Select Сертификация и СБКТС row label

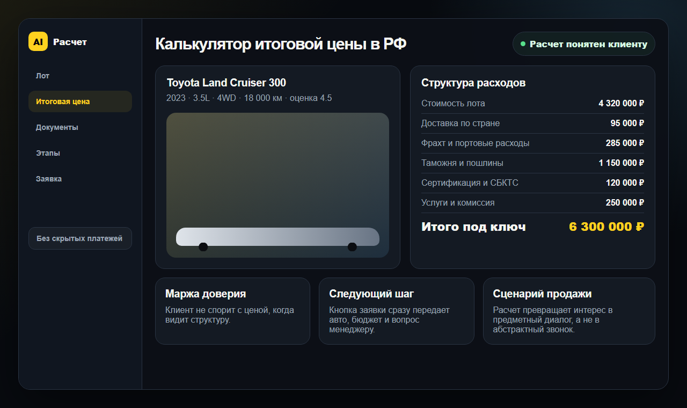click(470, 183)
